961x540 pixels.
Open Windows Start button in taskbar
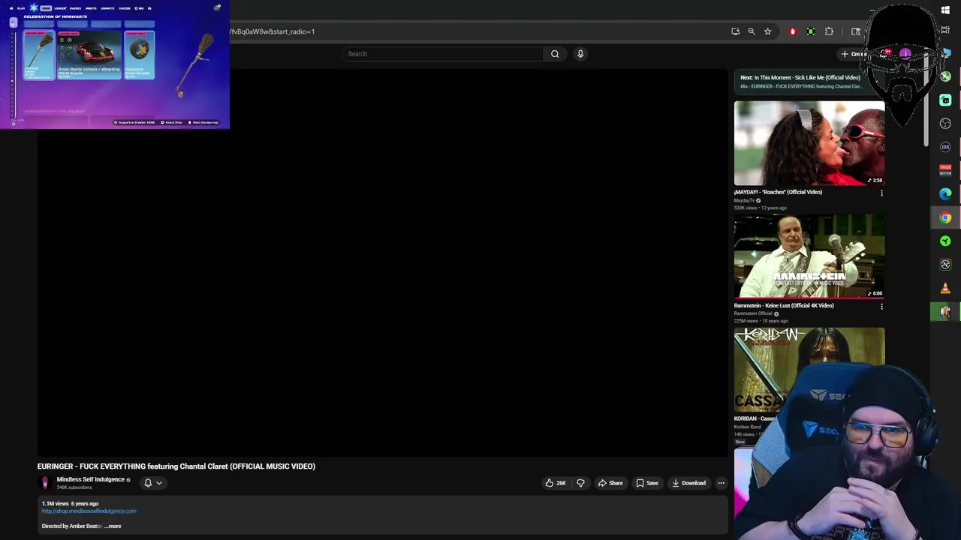coord(945,10)
